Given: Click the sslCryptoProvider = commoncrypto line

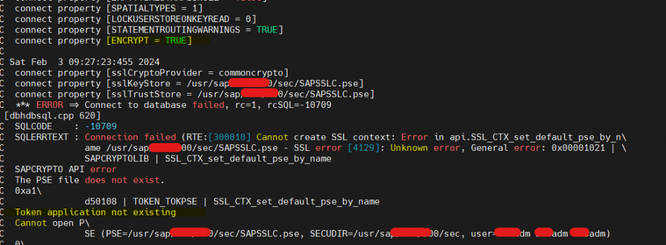Looking at the screenshot, I should (152, 73).
